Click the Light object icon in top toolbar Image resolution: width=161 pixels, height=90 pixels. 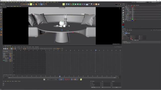[x=92, y=4]
